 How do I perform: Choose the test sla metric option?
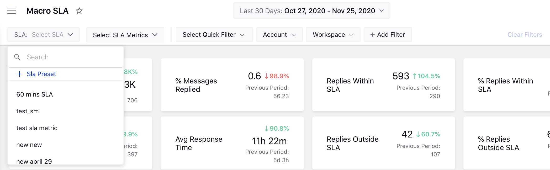(x=66, y=128)
